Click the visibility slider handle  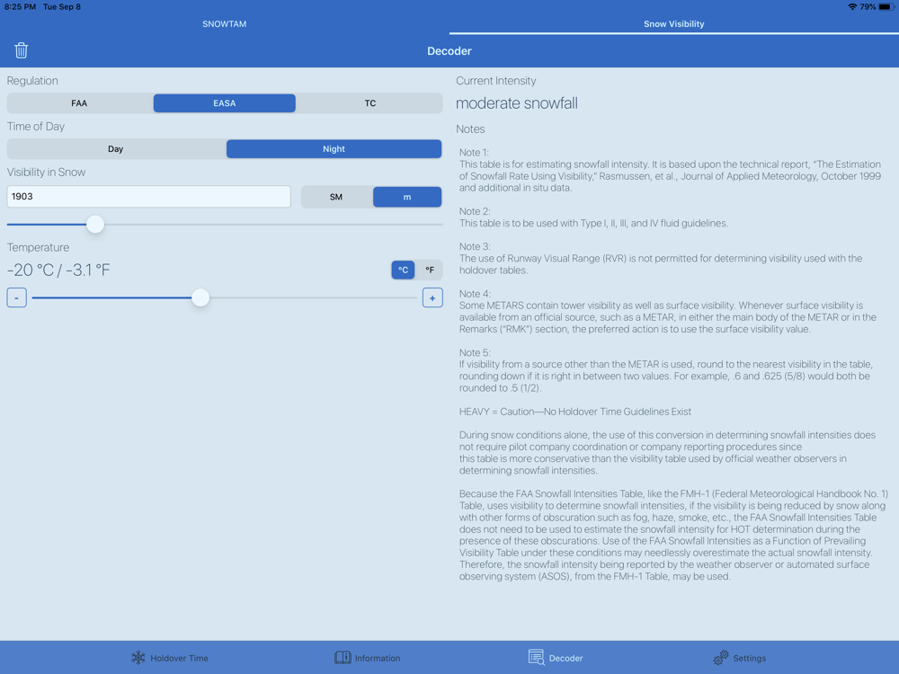95,224
